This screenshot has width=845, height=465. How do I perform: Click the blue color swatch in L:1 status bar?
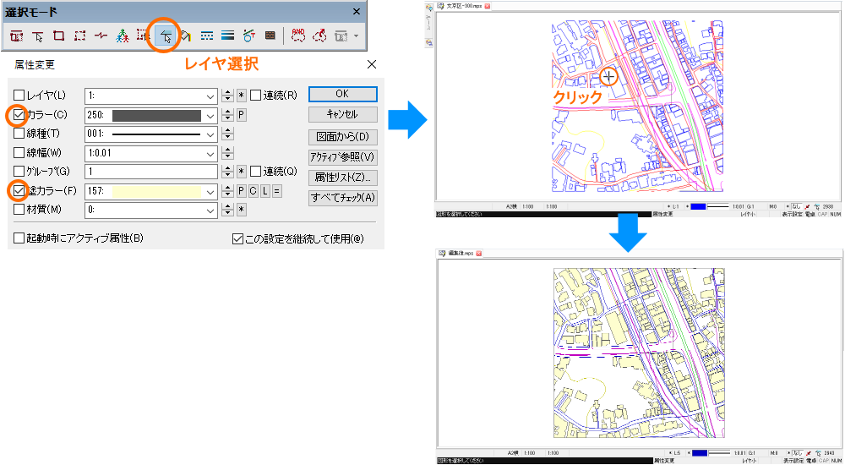click(x=698, y=206)
